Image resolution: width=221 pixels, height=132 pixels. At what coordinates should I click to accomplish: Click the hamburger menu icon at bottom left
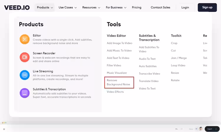click(4, 129)
